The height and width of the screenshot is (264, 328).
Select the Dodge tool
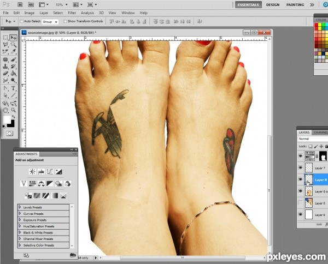[x=13, y=80]
